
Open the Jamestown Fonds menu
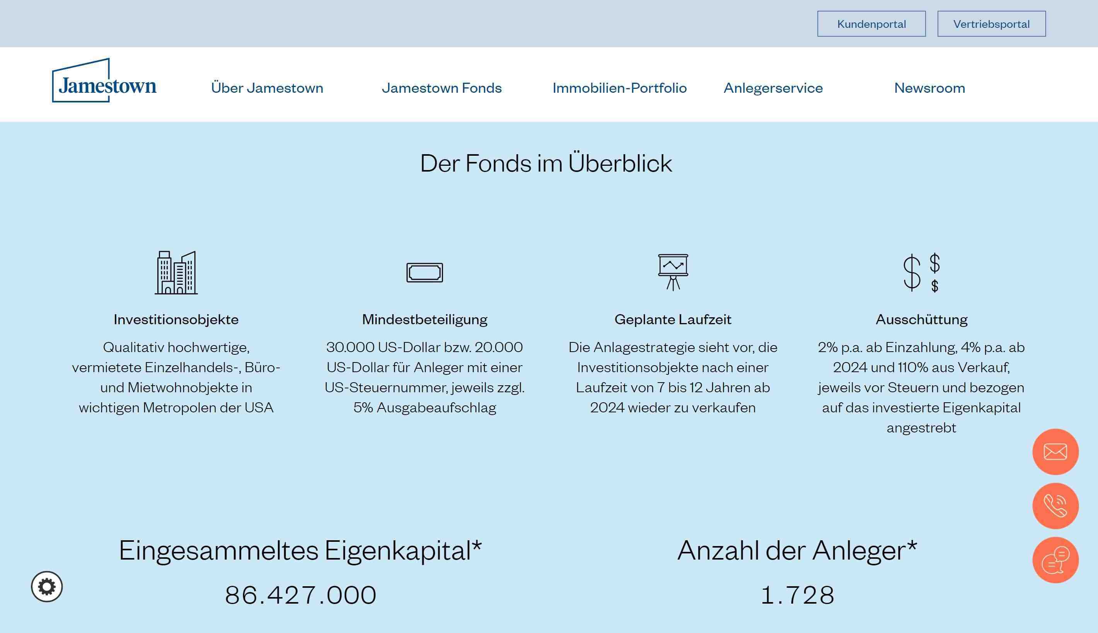pos(442,88)
